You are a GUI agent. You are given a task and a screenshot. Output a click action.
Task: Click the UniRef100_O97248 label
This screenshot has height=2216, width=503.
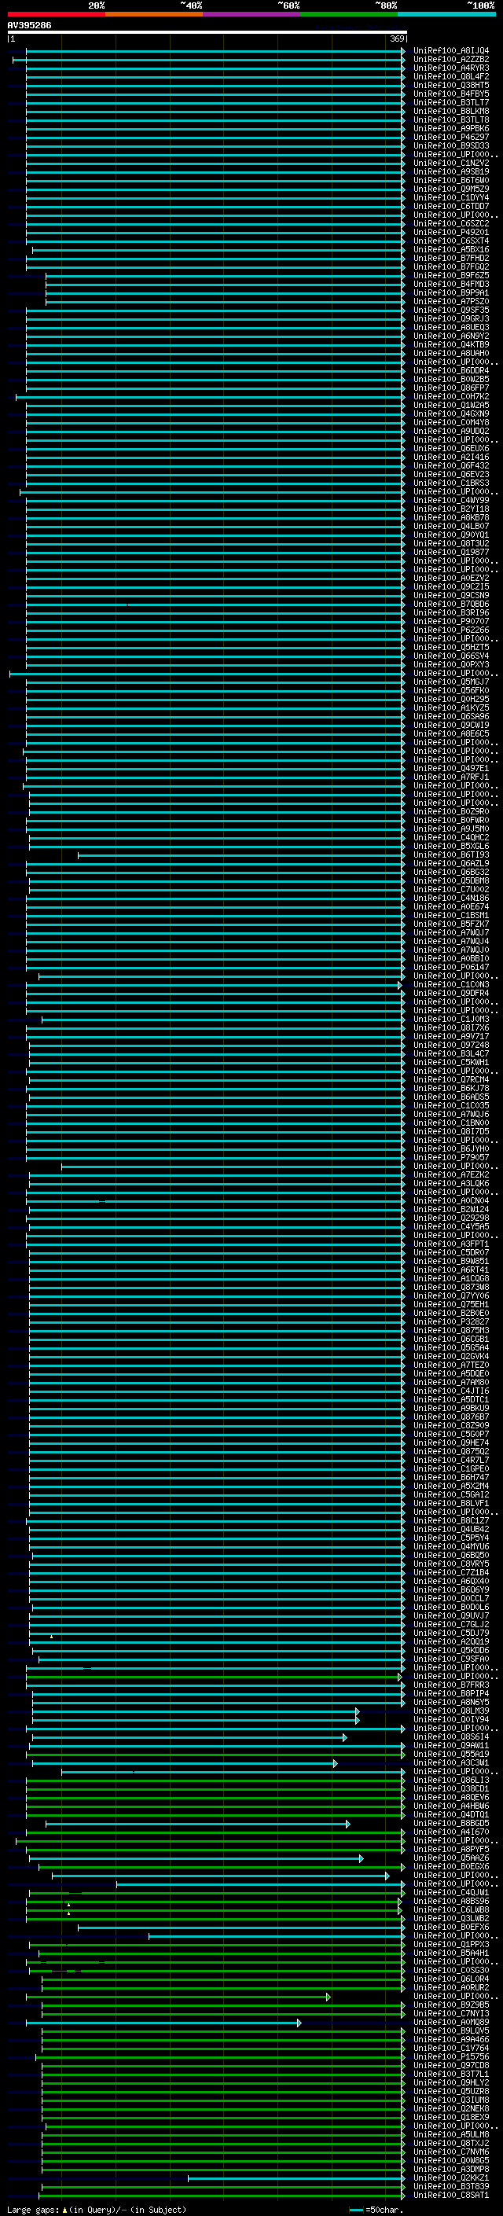(x=451, y=1046)
